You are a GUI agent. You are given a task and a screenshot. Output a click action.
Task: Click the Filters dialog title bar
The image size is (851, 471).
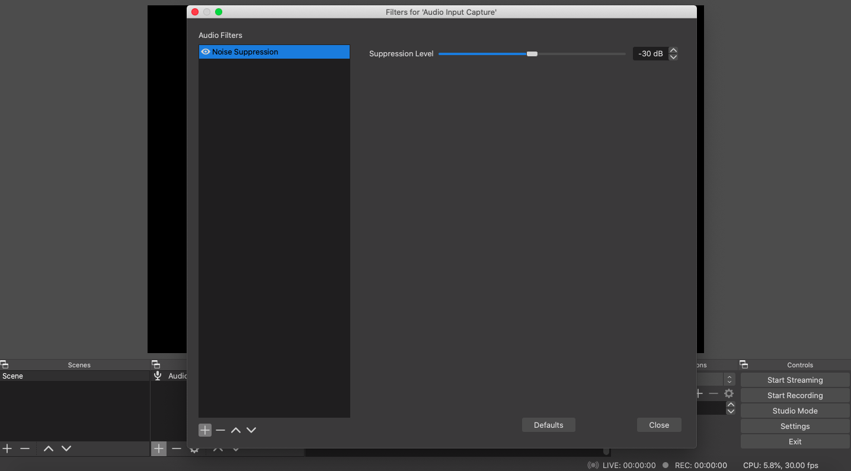(x=441, y=12)
